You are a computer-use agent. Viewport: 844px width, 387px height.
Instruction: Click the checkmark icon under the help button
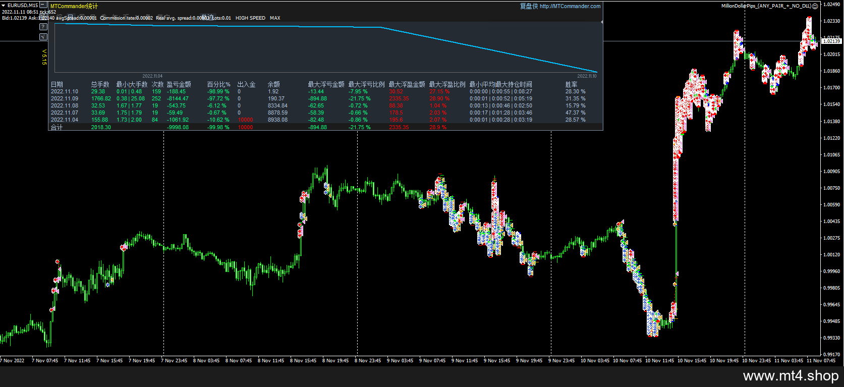[43, 37]
